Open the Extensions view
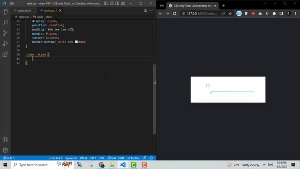The width and height of the screenshot is (300, 169). (5, 54)
